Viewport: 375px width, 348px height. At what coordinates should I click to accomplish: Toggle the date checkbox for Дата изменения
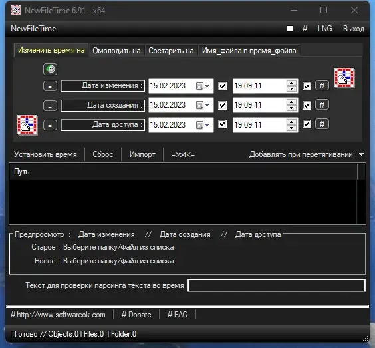223,86
